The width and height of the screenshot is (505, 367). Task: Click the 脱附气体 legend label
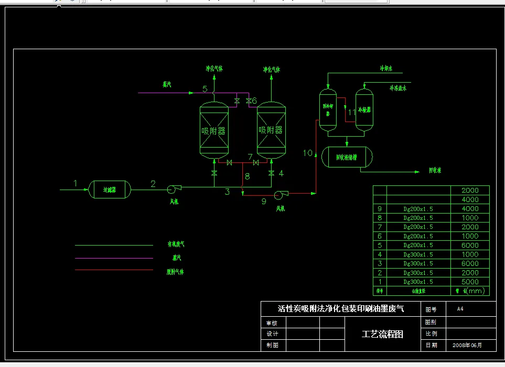tap(175, 272)
